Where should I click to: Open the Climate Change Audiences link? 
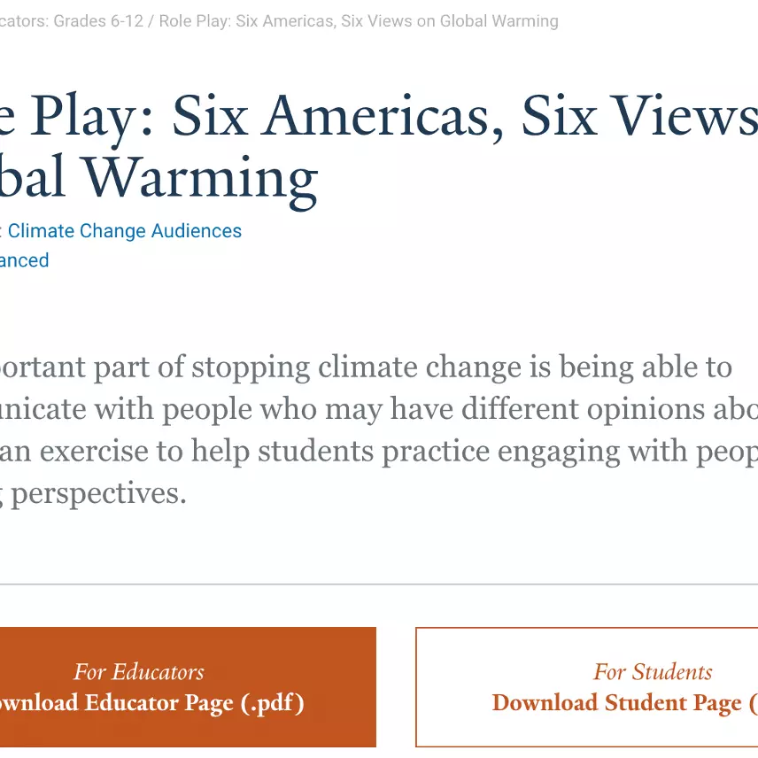(x=124, y=231)
